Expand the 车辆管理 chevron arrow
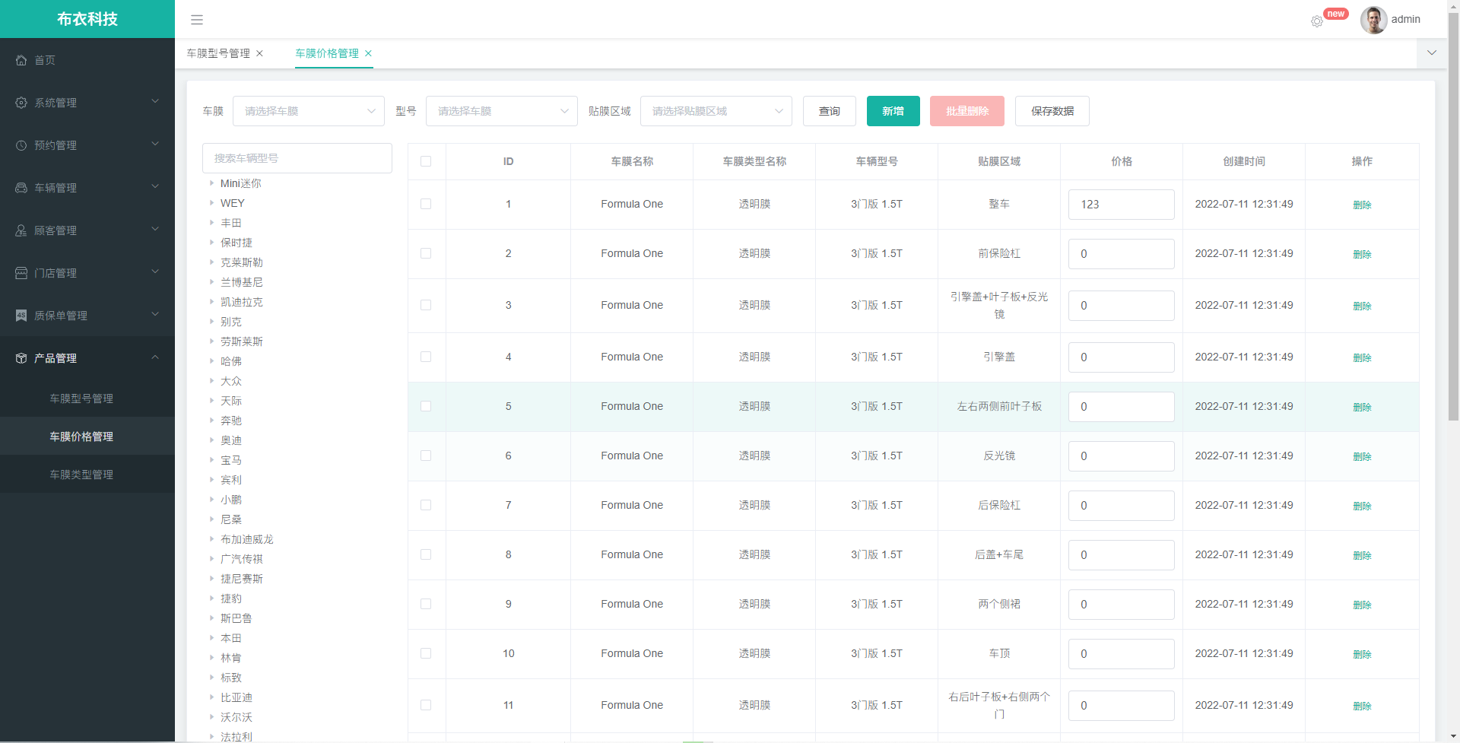The height and width of the screenshot is (743, 1460). (155, 187)
